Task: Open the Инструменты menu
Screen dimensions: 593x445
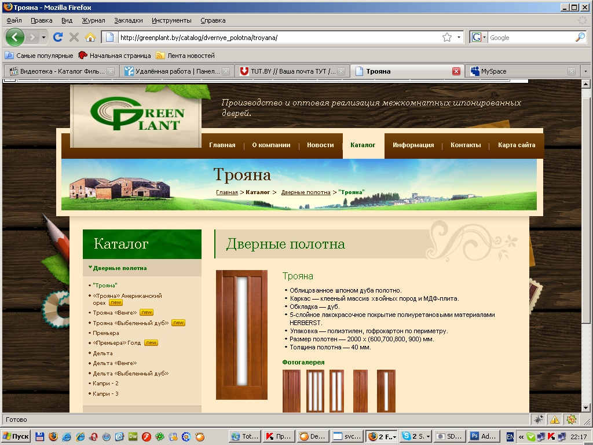Action: (x=171, y=20)
